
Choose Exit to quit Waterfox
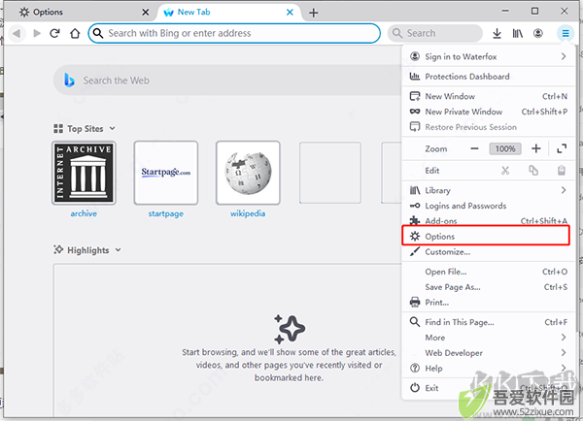(x=488, y=388)
